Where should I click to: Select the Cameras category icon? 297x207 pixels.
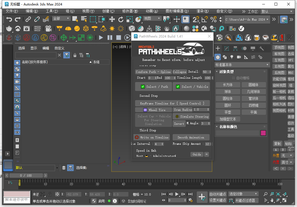coord(239,57)
